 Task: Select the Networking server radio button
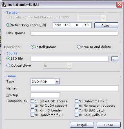pos(8,25)
